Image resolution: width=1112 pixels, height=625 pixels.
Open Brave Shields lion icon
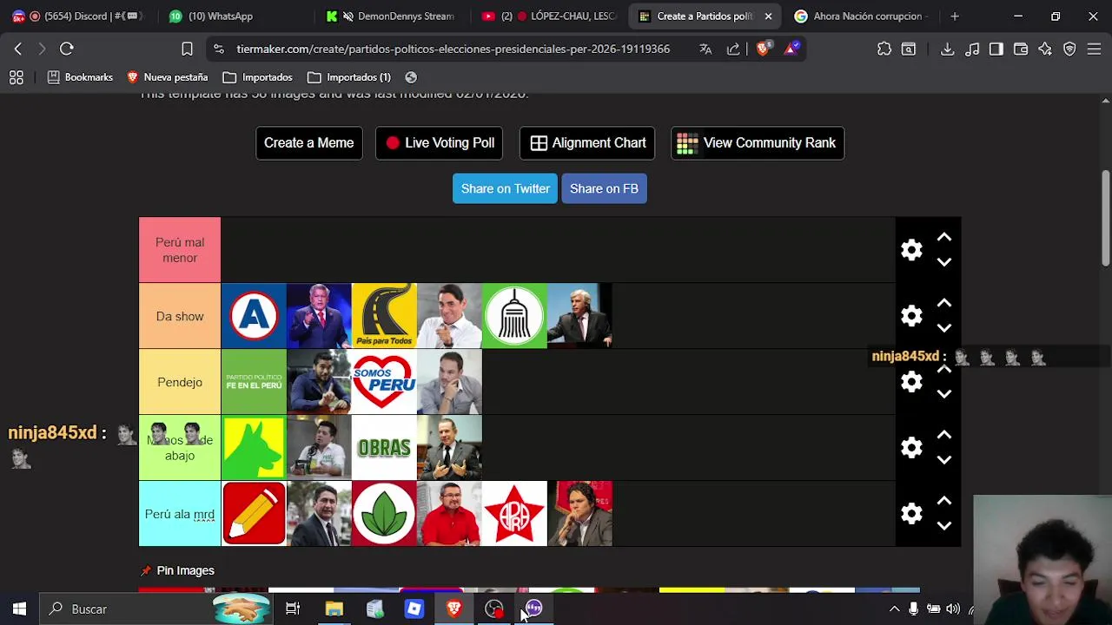(763, 49)
